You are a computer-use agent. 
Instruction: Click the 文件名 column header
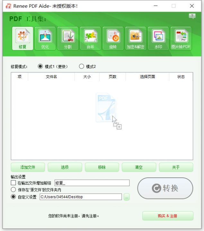[51, 77]
